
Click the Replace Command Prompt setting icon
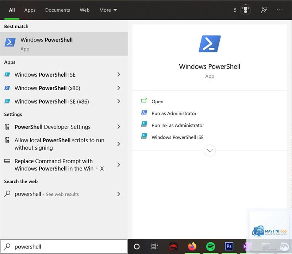click(7, 161)
